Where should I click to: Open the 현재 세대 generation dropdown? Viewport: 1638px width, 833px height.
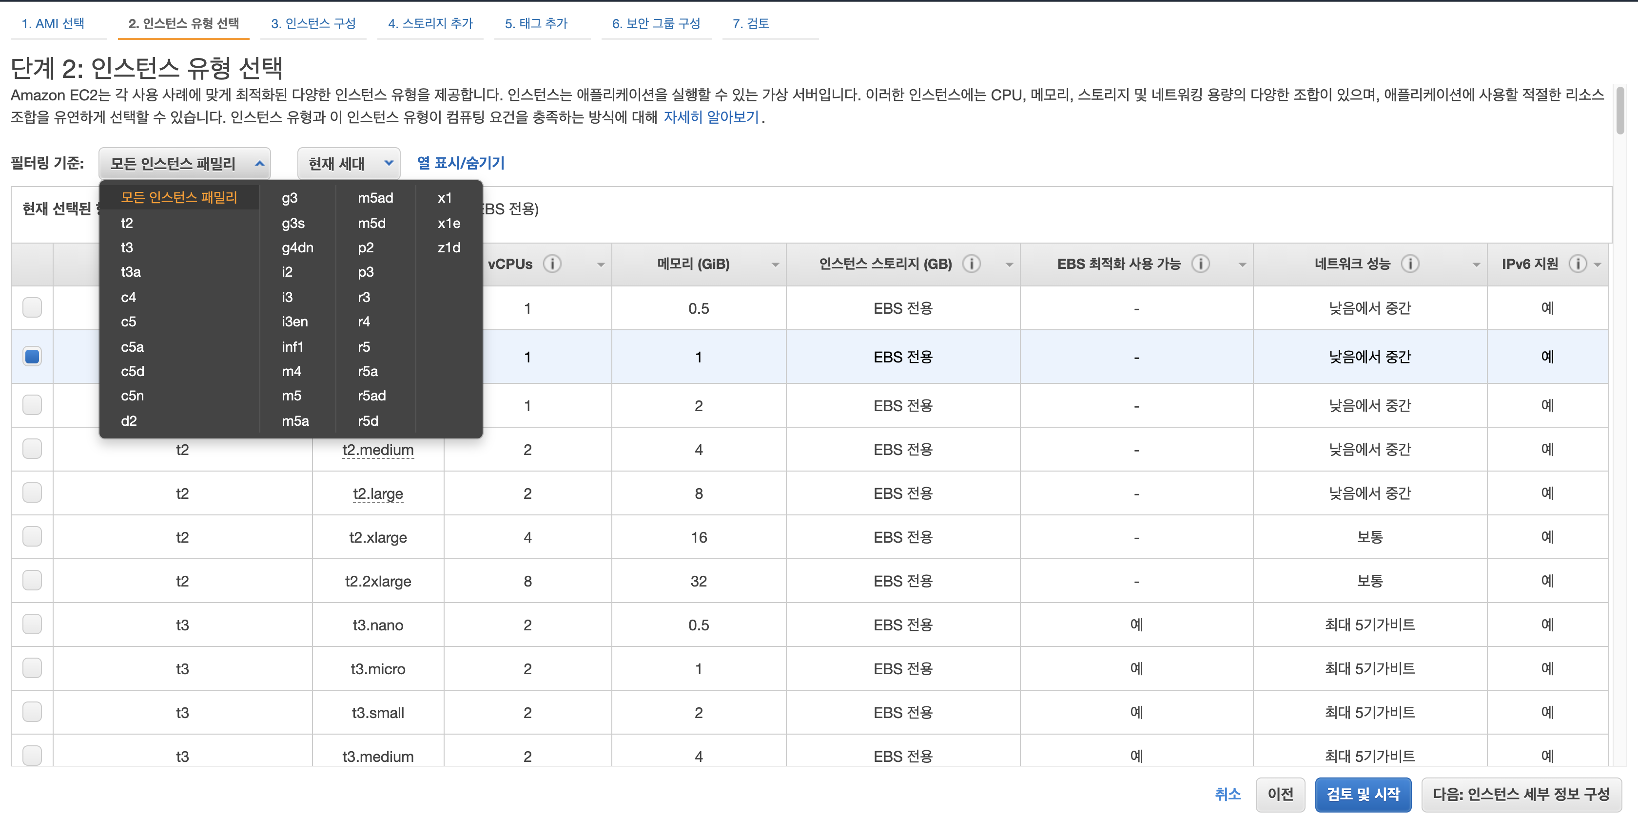click(349, 164)
